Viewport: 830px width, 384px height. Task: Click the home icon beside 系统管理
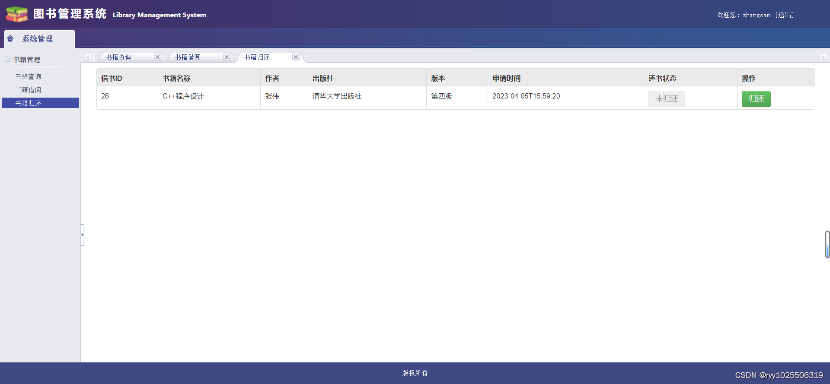click(10, 38)
